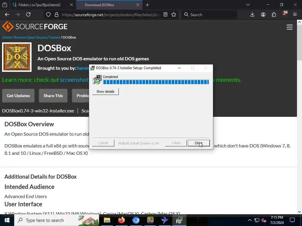Click the scrollbar up arrow
302x226 pixels.
pos(300,22)
